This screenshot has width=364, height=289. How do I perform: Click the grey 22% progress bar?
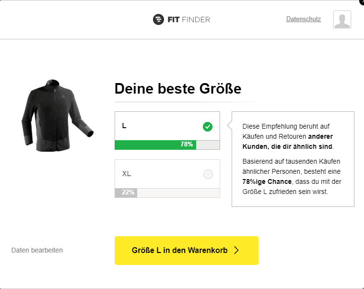pyautogui.click(x=126, y=193)
